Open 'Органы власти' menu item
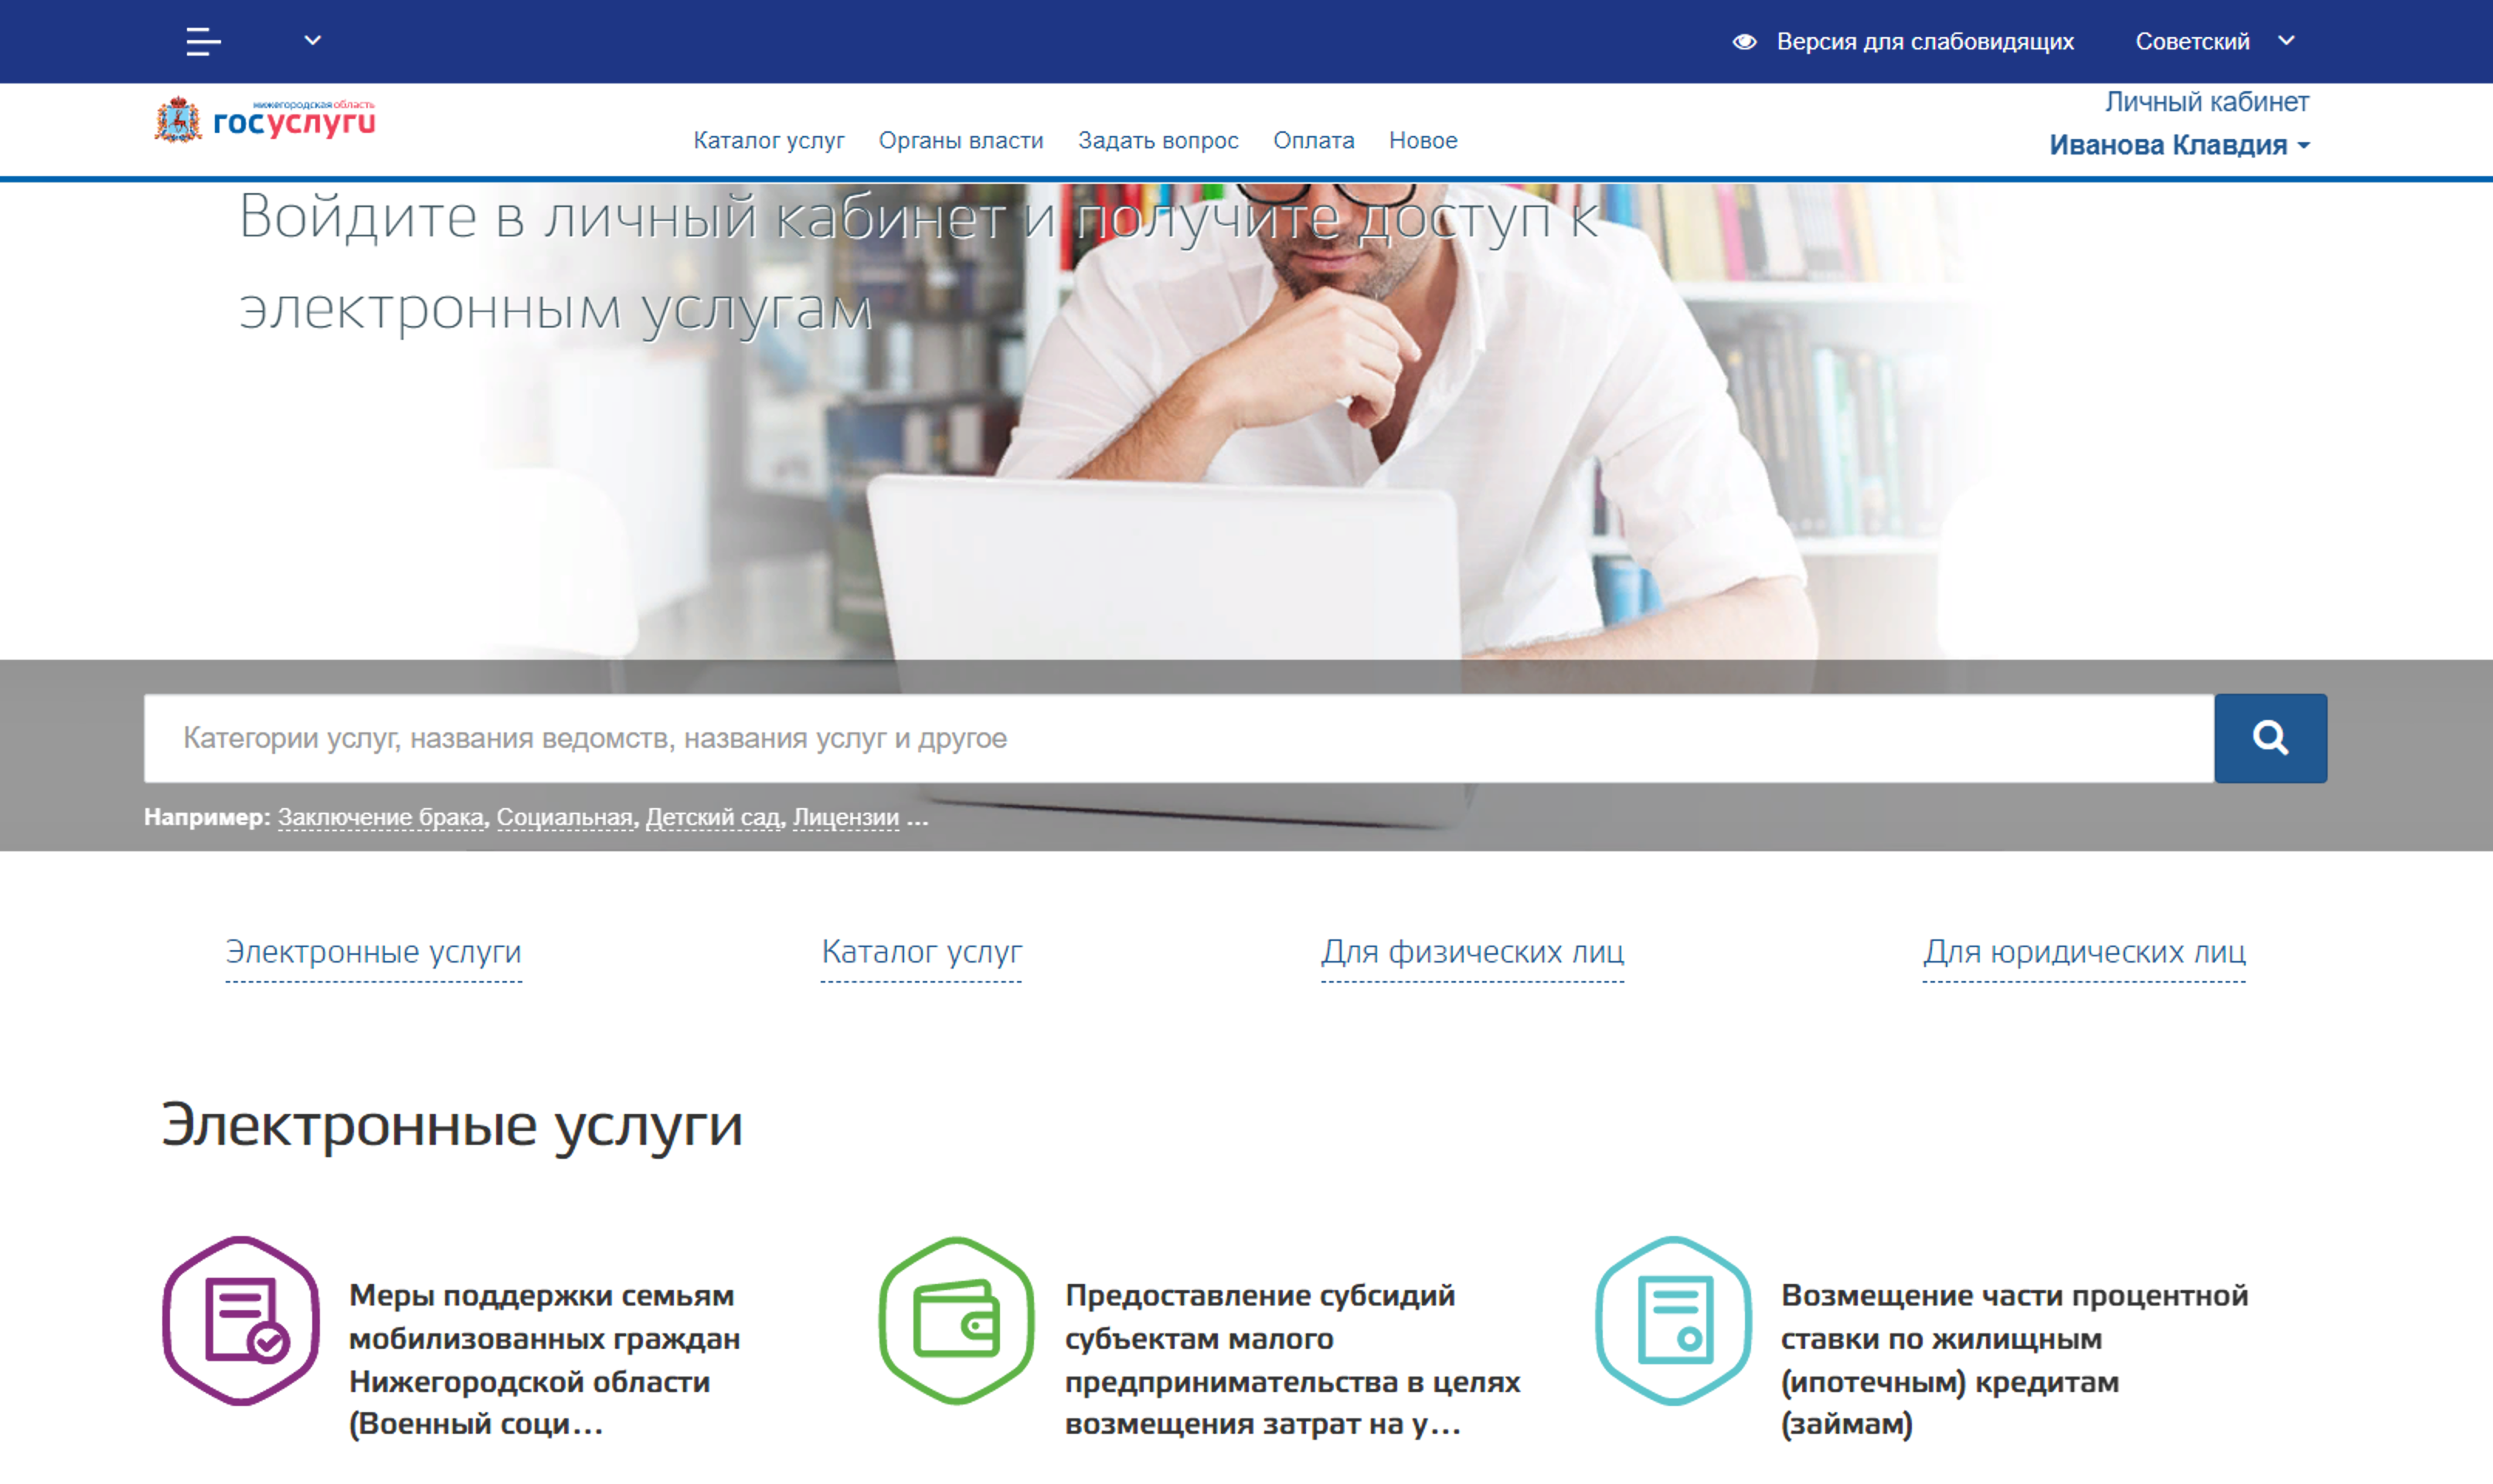Viewport: 2493px width, 1484px height. coord(961,141)
